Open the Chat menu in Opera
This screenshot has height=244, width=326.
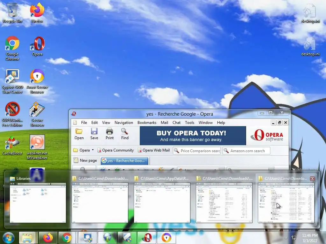[x=176, y=123]
